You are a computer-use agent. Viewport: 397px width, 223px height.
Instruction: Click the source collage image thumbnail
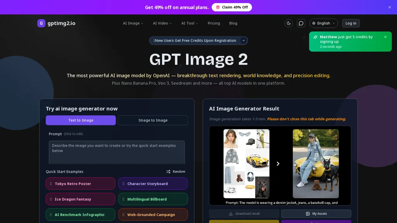(246, 164)
